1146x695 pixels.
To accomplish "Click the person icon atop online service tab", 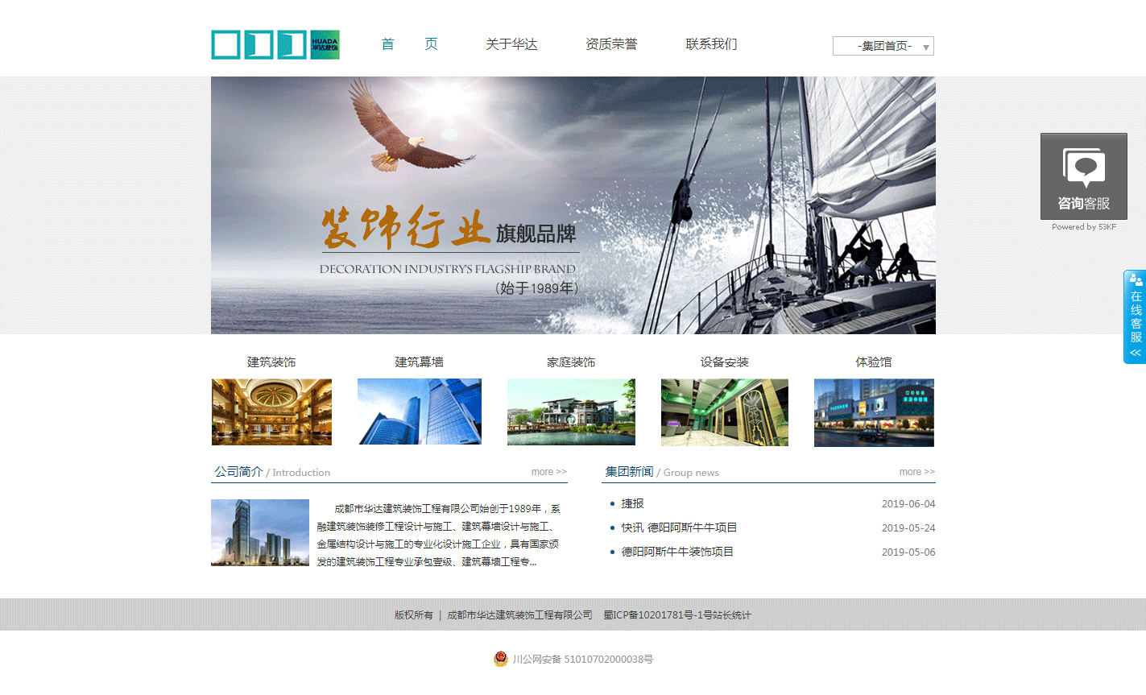I will 1134,282.
